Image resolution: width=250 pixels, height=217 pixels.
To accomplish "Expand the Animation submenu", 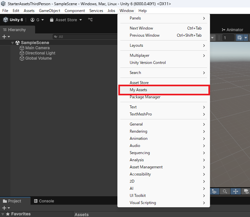I will tap(164, 139).
